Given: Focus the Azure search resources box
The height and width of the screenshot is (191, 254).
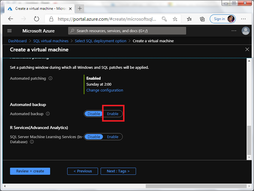Looking at the screenshot, I should (127, 30).
